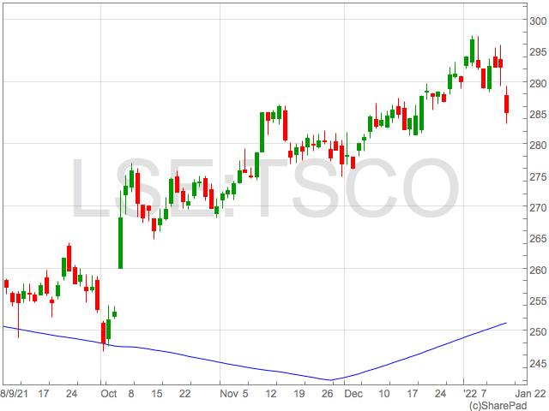Select the tall green candle before Nov 12

pos(262,133)
